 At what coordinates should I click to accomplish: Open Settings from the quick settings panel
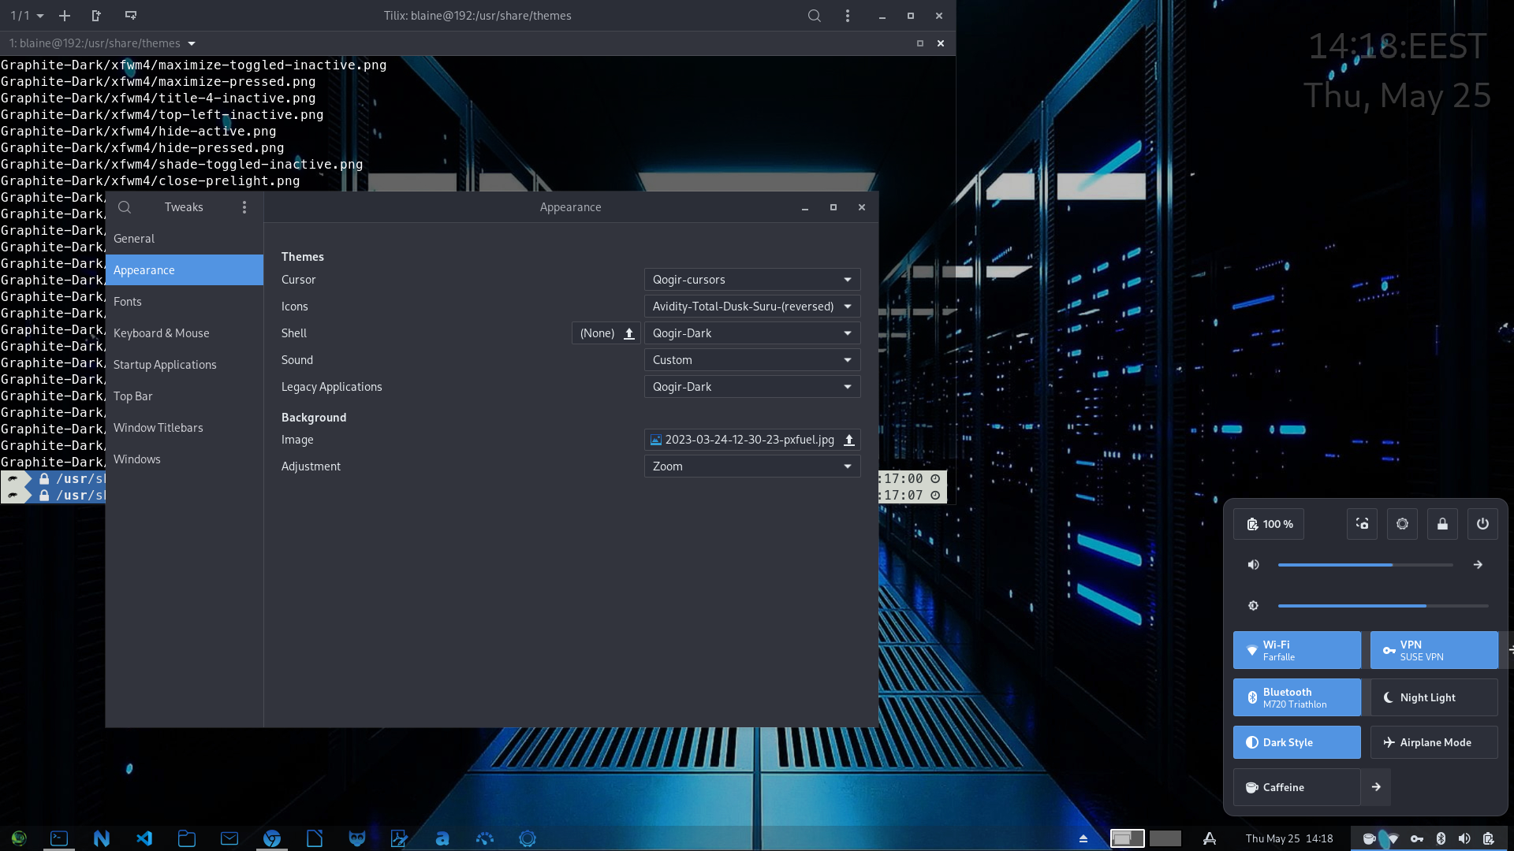pyautogui.click(x=1402, y=524)
